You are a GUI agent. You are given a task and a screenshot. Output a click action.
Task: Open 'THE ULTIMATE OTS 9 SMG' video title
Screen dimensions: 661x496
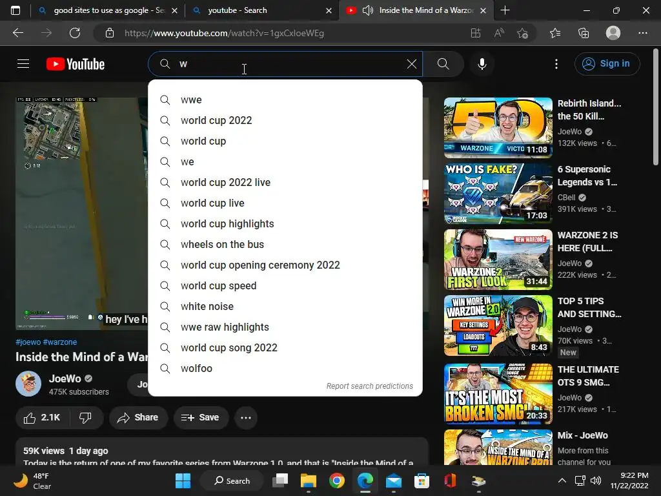[589, 376]
